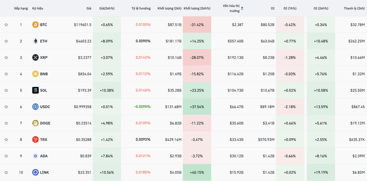This screenshot has width=367, height=181.
Task: Click the Solana SOL coin icon
Action: pos(35,90)
